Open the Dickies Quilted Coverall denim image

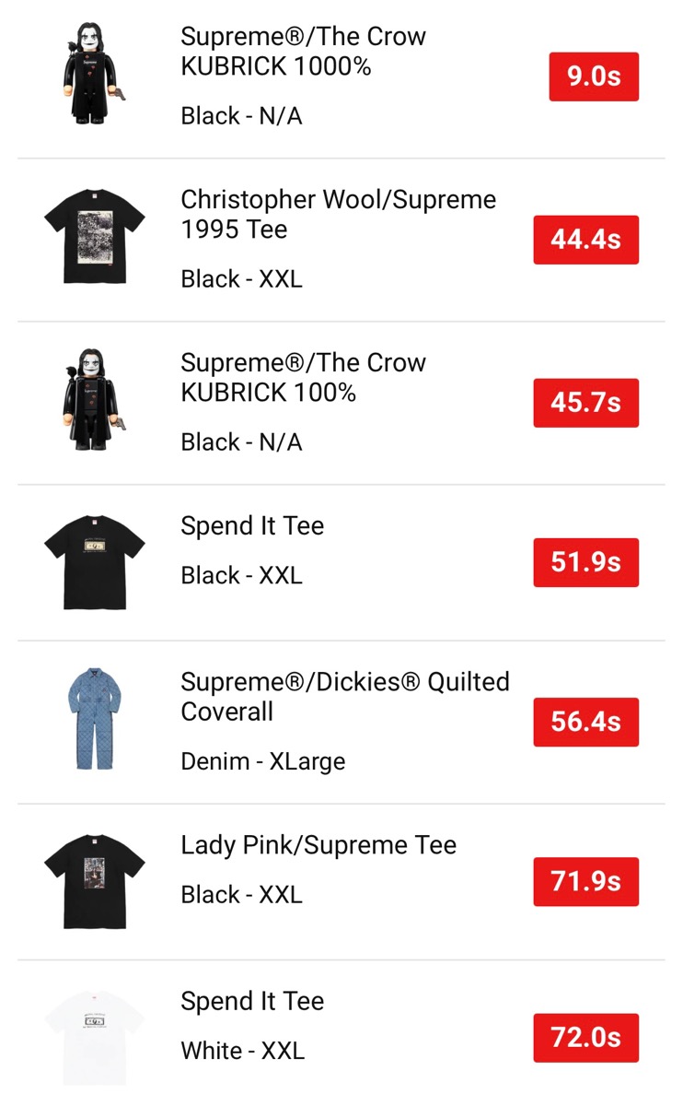tap(95, 720)
